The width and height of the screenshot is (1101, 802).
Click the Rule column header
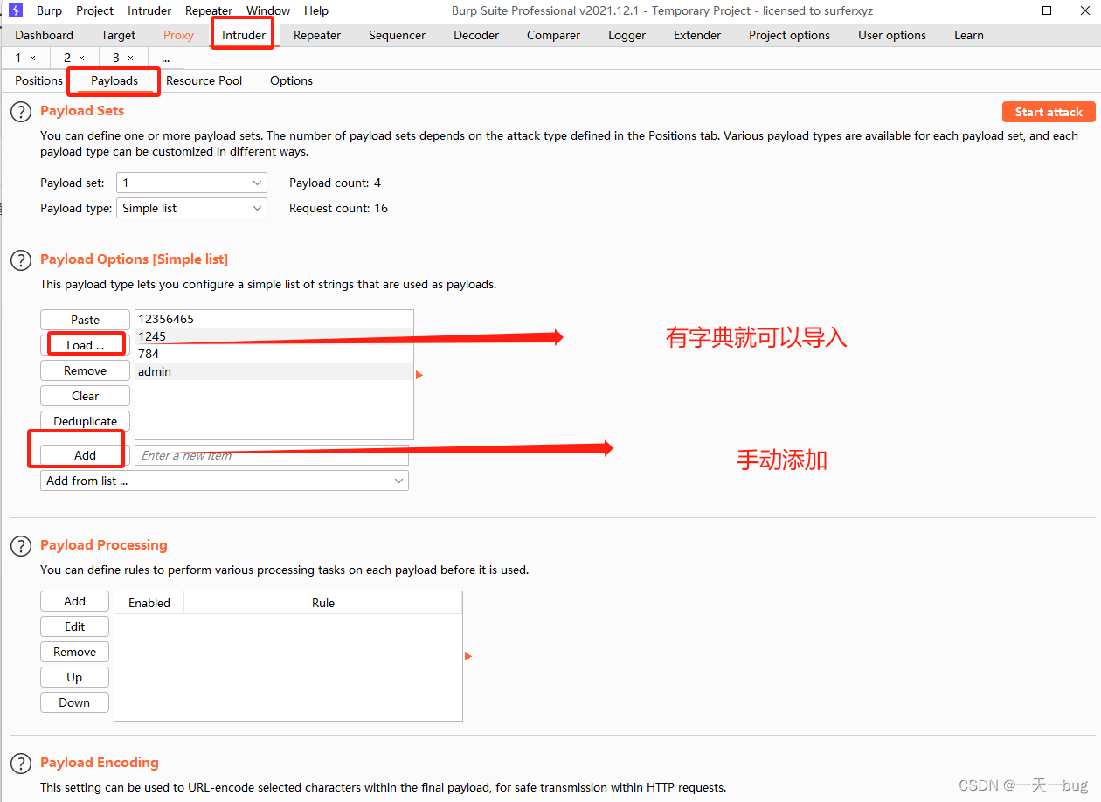coord(323,603)
